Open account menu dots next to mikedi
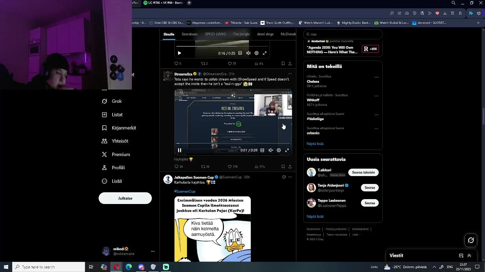This screenshot has height=272, width=485. pos(153,251)
